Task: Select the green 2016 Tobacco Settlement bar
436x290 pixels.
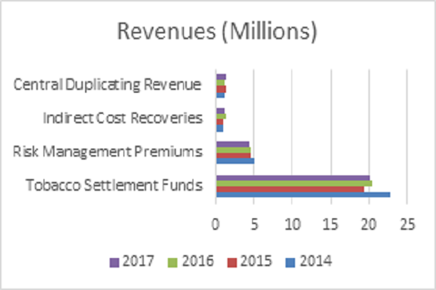Action: pyautogui.click(x=294, y=183)
